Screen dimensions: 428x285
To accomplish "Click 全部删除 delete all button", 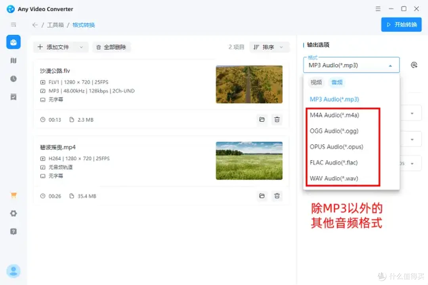I will [x=111, y=47].
